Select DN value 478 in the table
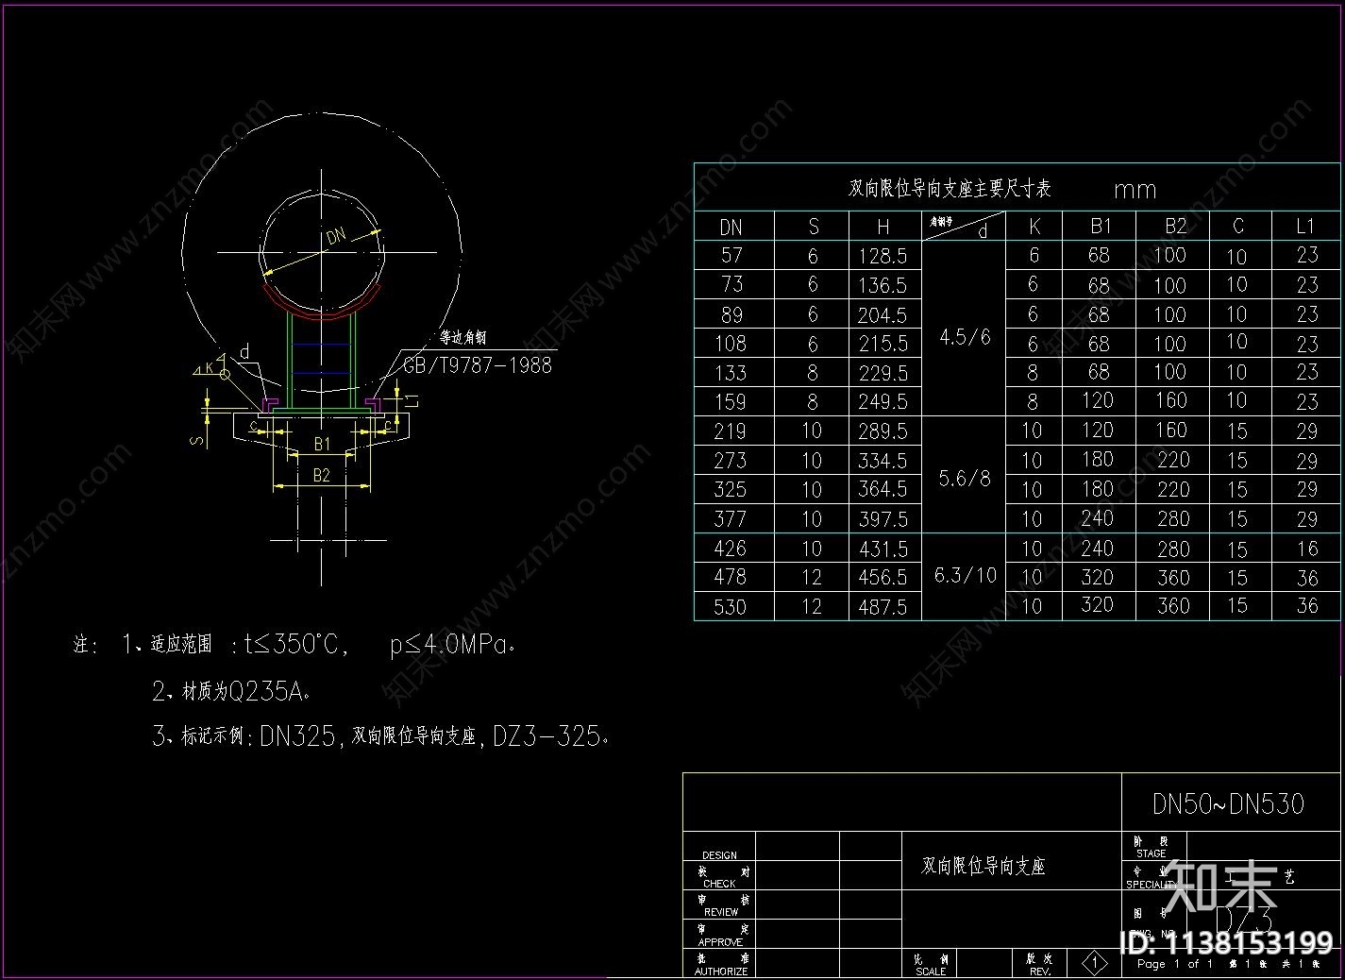1345x980 pixels. click(x=731, y=577)
